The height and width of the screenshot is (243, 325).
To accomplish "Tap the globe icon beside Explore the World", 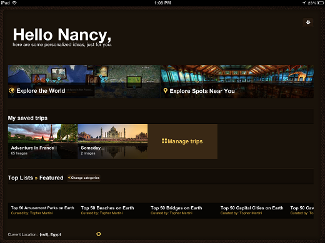I will coord(12,90).
